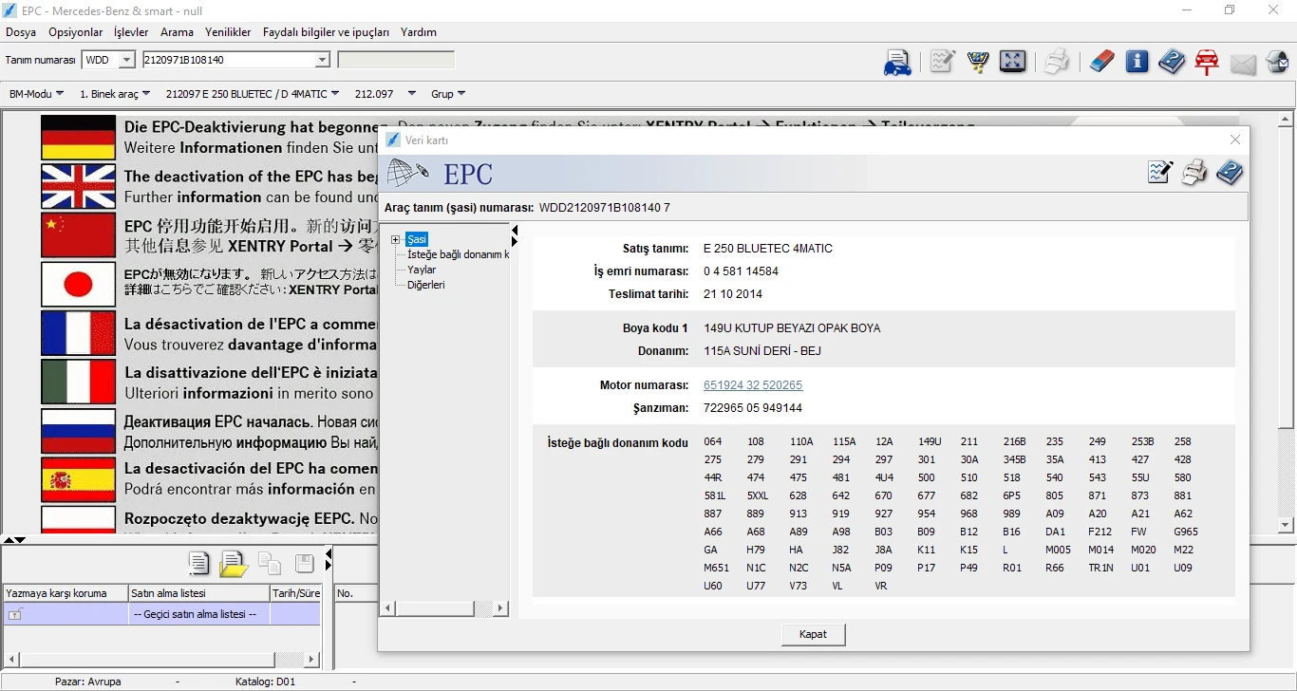The width and height of the screenshot is (1297, 691).
Task: Click the save floppy disk icon
Action: 305,564
